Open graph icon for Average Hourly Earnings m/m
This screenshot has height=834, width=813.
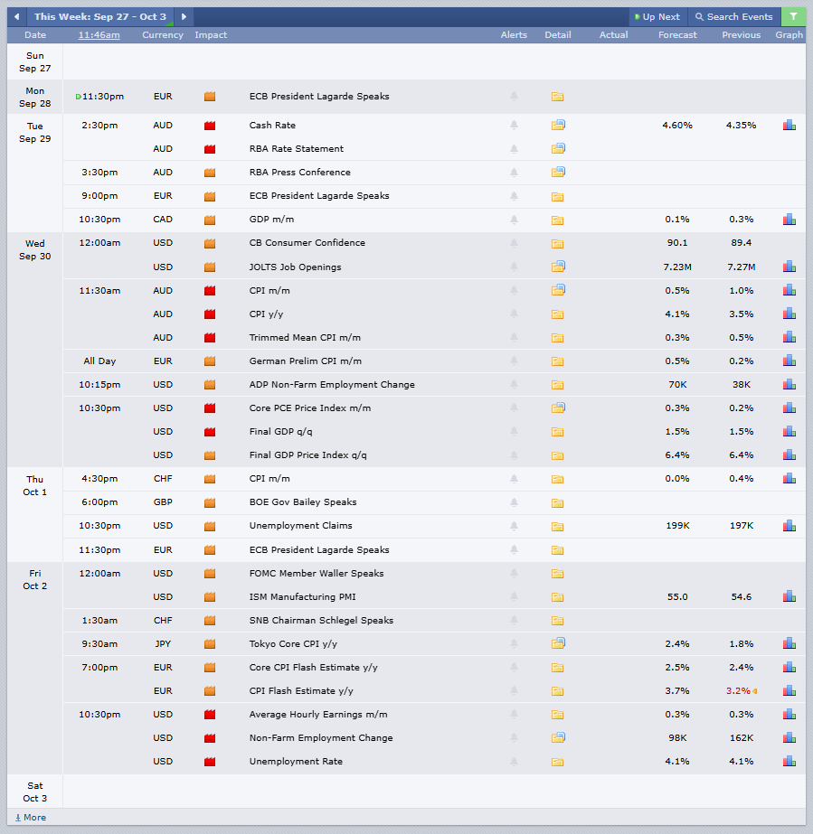coord(789,715)
